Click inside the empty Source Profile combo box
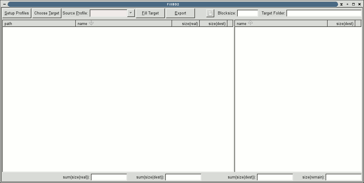Viewport: 364px width, 183px height. (108, 13)
